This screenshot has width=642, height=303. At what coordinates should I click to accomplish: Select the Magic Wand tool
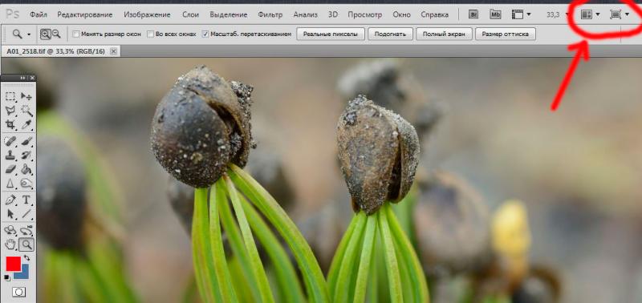point(26,111)
